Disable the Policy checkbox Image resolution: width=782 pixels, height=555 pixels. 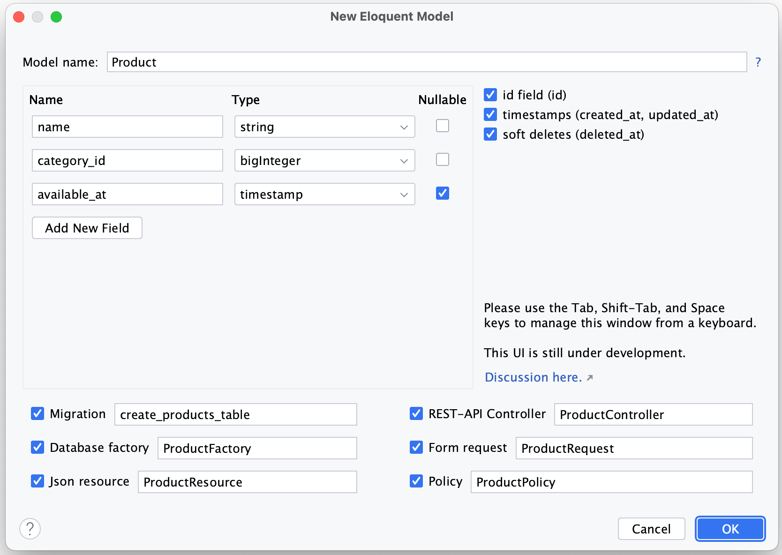point(416,481)
